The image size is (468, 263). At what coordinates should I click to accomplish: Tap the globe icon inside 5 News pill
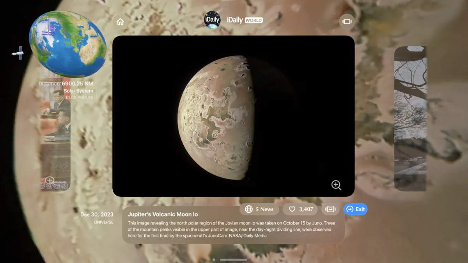[x=248, y=209]
